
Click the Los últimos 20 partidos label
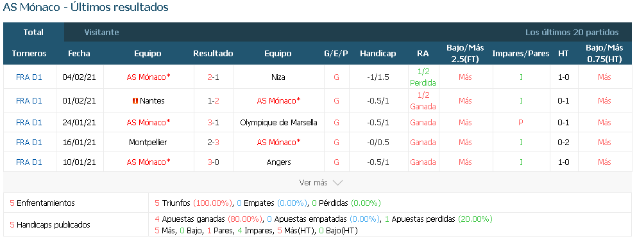point(572,33)
